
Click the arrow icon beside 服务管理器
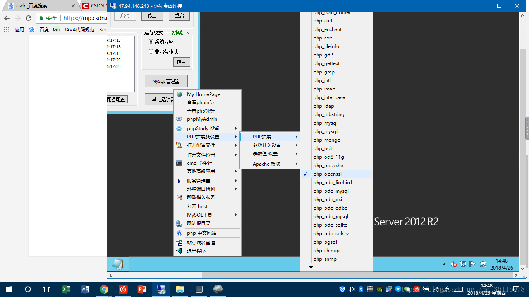coord(179,181)
